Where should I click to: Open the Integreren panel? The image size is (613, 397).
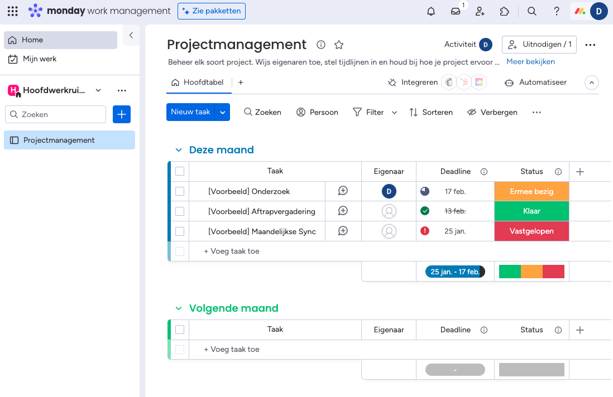[413, 83]
